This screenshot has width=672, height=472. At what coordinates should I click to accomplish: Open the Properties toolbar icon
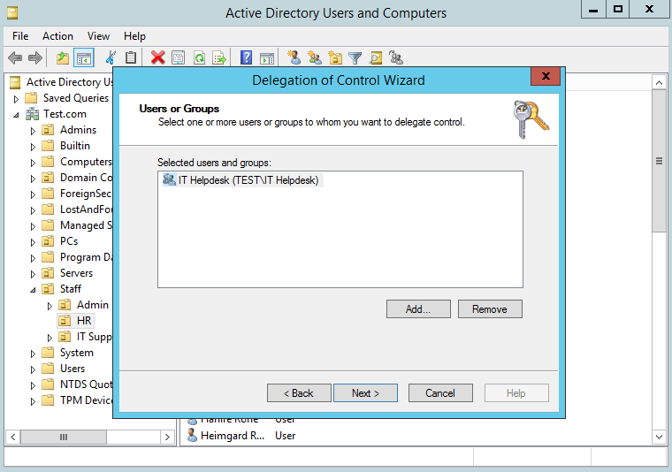(x=179, y=57)
